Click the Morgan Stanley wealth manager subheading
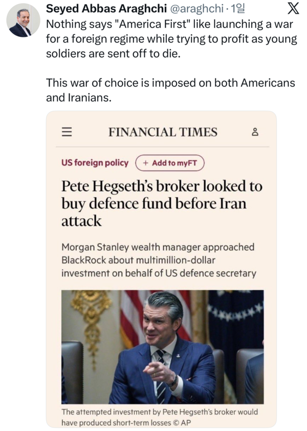The image size is (307, 431). pos(158,260)
